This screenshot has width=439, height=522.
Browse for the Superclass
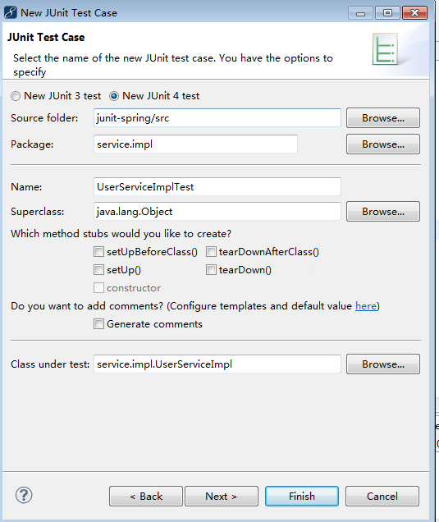[x=383, y=212]
